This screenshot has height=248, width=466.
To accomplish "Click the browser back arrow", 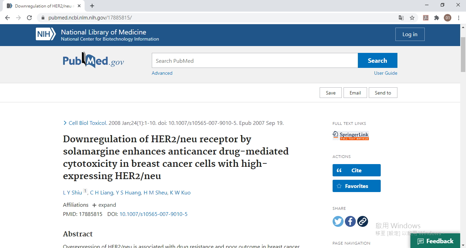I will point(8,18).
